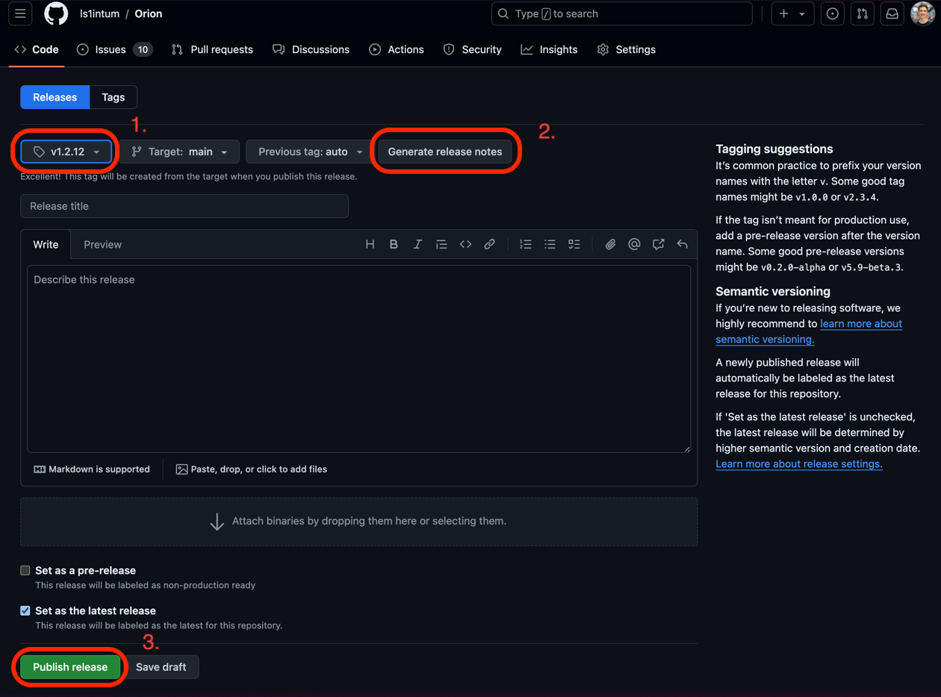
Task: Insert a link
Action: click(489, 244)
